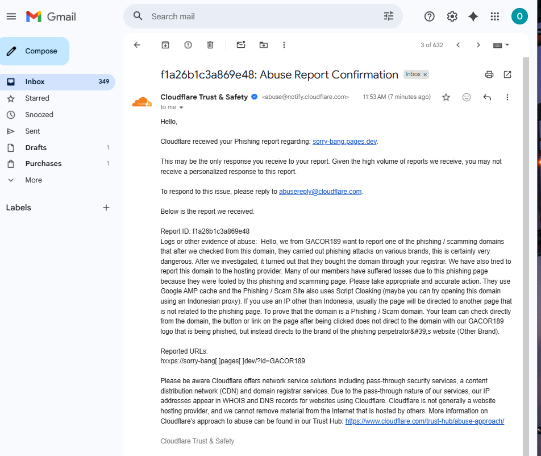Mark email as unread

(x=241, y=44)
